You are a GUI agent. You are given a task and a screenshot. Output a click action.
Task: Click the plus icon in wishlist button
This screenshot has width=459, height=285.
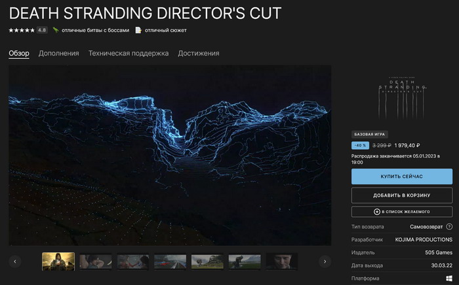pos(377,212)
